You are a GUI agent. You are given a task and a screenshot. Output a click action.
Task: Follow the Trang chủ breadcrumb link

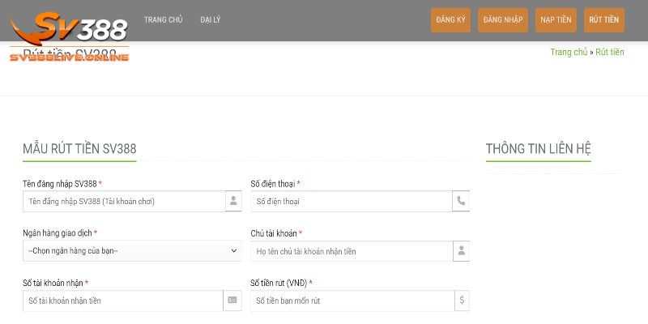[x=569, y=52]
